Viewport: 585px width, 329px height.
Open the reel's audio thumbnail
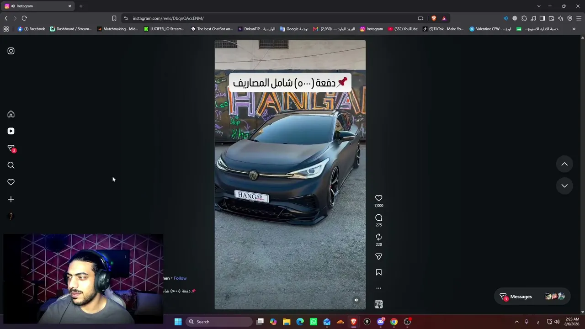coord(378,304)
